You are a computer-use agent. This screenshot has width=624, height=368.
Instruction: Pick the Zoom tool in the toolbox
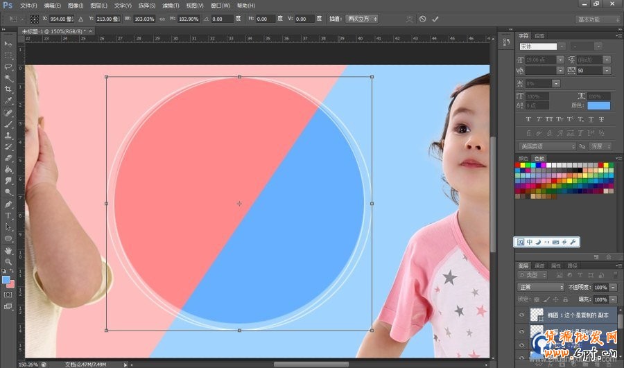click(8, 261)
